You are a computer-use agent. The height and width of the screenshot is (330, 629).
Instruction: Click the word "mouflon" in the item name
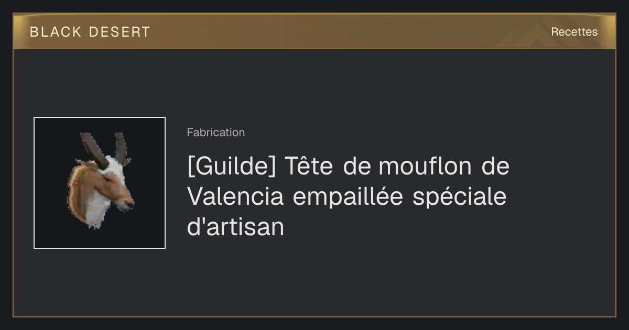pyautogui.click(x=425, y=167)
